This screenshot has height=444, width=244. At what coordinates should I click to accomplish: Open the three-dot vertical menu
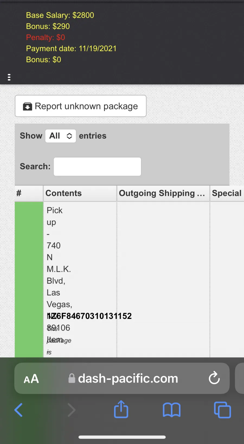[x=9, y=77]
